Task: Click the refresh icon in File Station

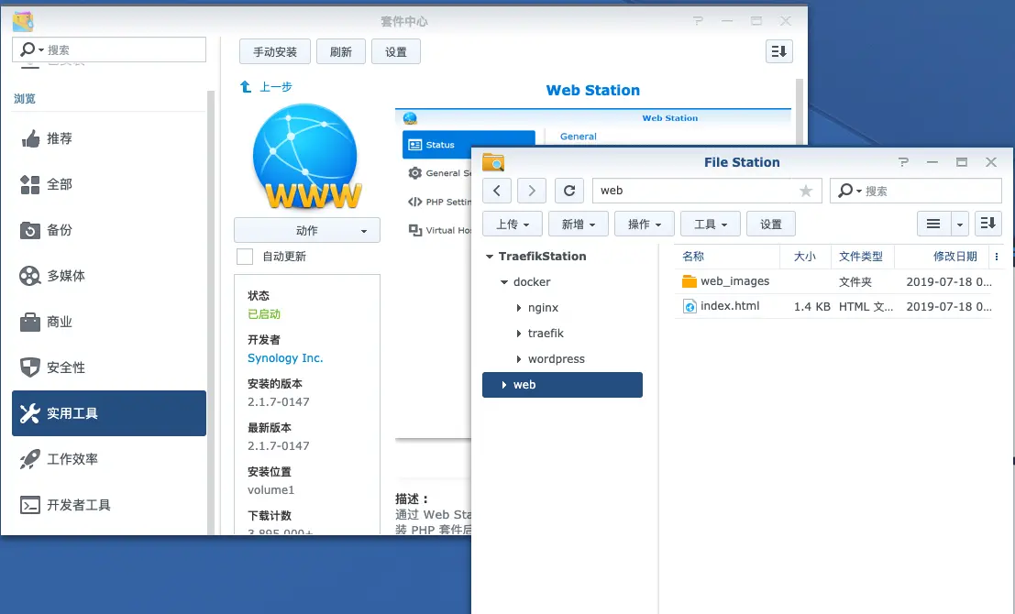Action: tap(568, 190)
